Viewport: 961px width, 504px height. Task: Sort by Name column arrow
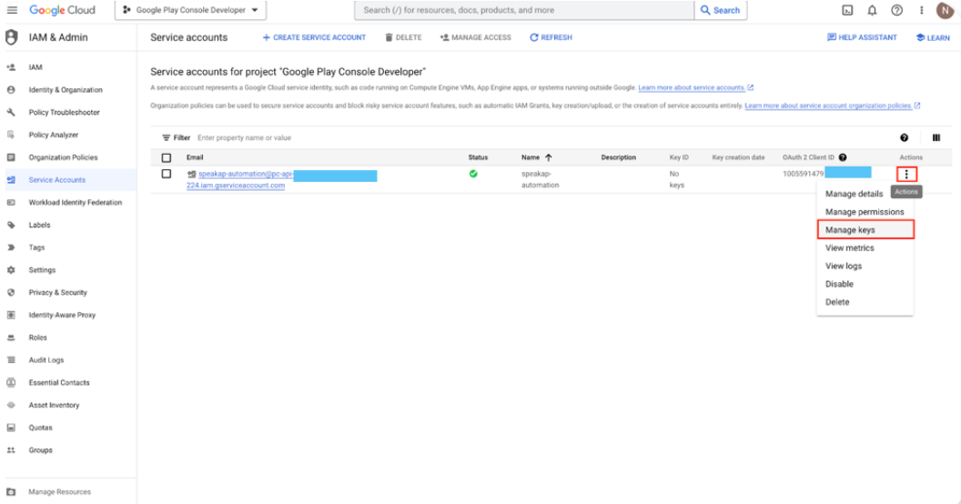(549, 157)
